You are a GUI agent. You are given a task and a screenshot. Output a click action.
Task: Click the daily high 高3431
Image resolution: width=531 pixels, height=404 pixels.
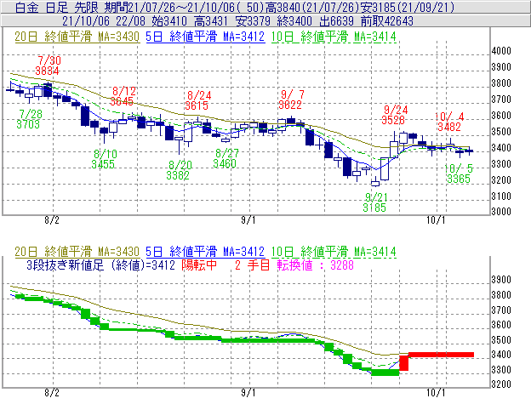click(211, 21)
